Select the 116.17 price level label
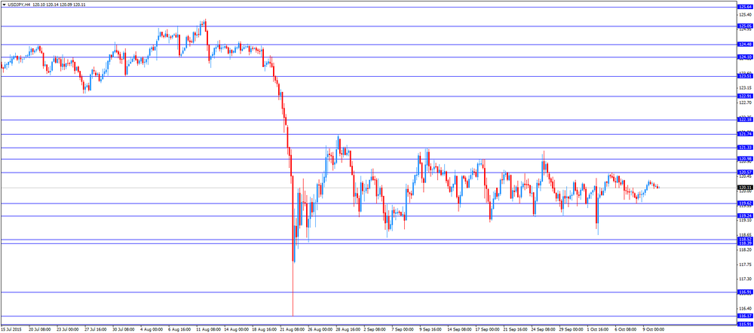Image resolution: width=754 pixels, height=333 pixels. click(x=745, y=316)
